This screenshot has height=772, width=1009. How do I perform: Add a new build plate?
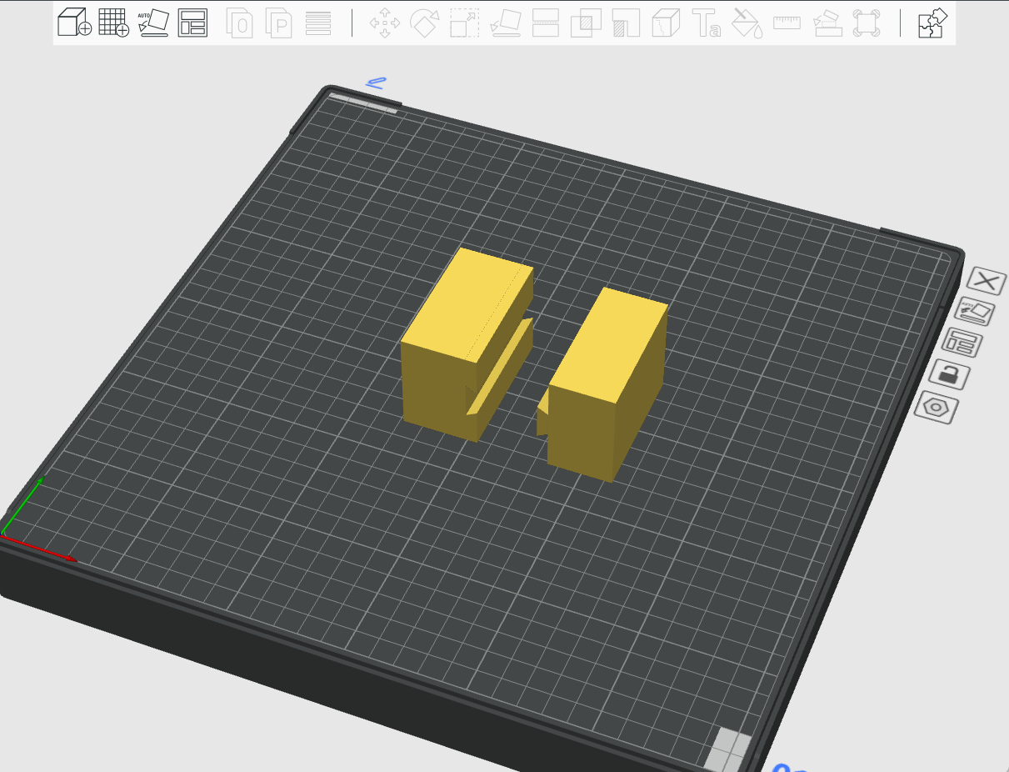[113, 23]
